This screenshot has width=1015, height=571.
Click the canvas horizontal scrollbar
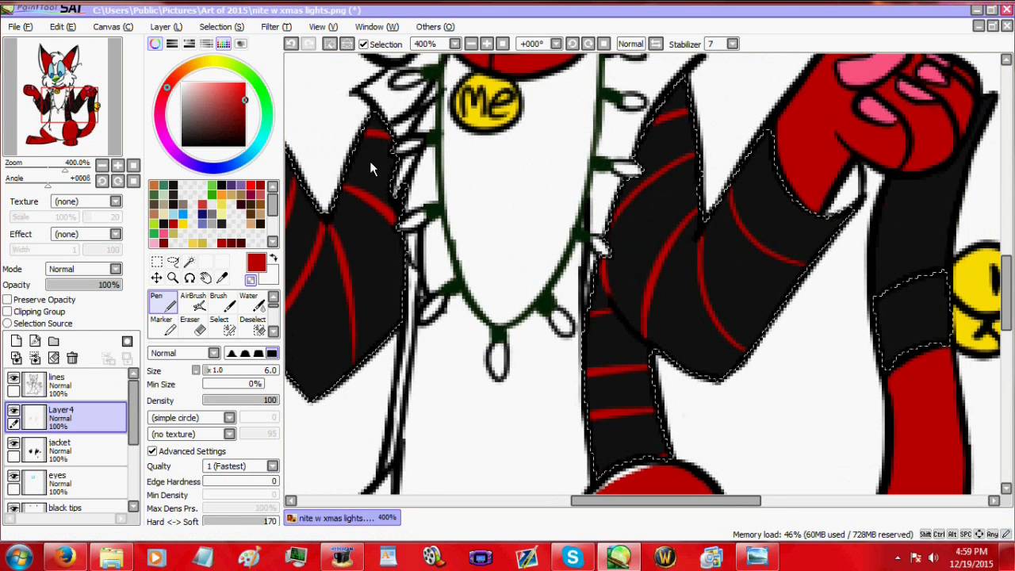[x=666, y=500]
